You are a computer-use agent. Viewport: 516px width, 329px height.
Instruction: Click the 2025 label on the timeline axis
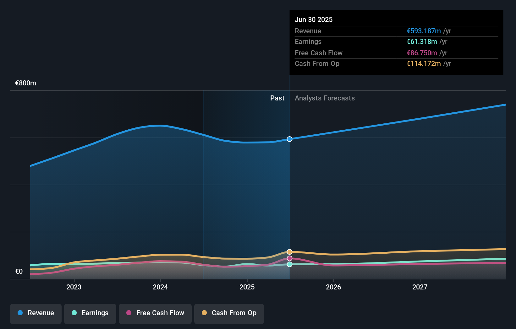tap(247, 287)
